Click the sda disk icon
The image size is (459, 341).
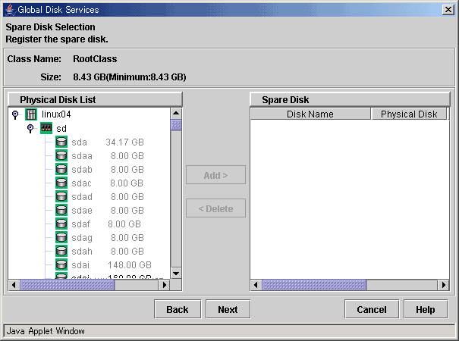[61, 142]
